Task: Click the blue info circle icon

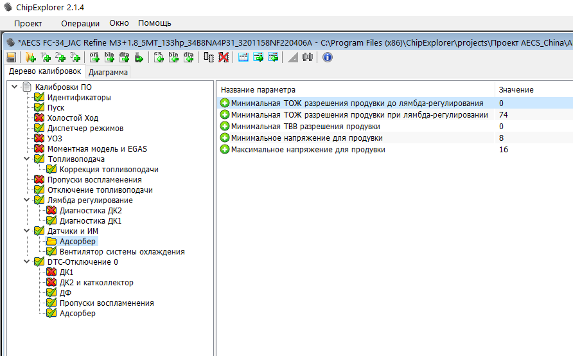Action: [x=327, y=57]
